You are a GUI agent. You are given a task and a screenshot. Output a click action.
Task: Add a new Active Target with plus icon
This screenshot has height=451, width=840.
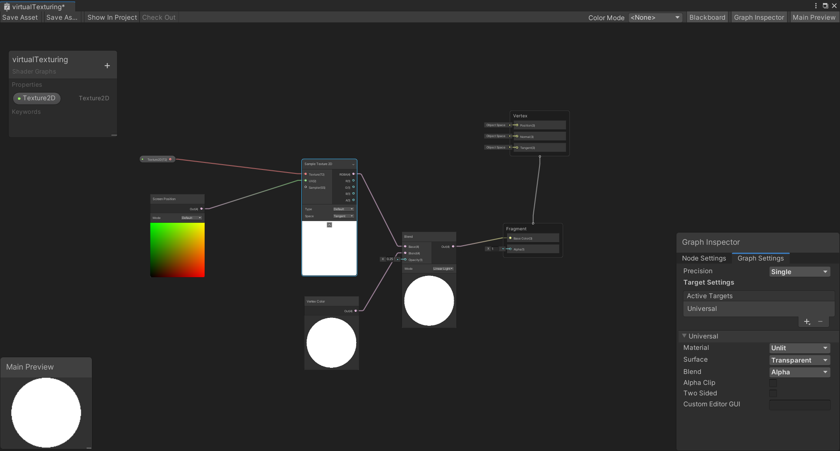point(807,322)
